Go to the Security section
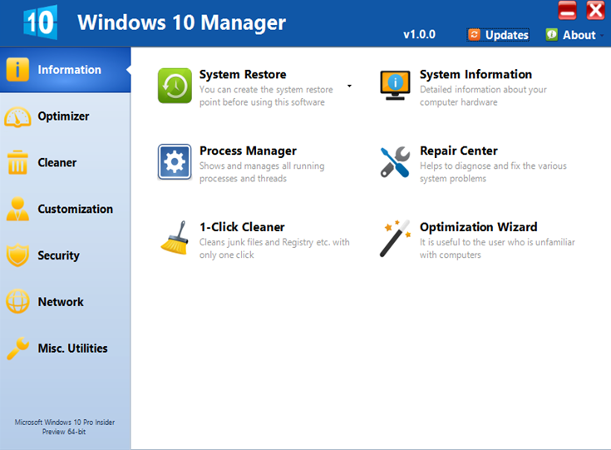 tap(58, 256)
